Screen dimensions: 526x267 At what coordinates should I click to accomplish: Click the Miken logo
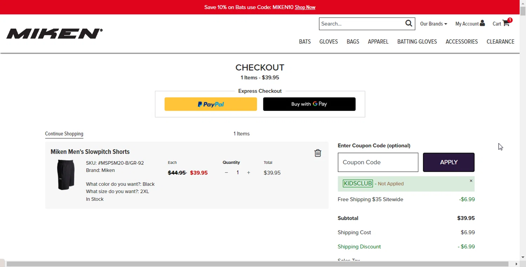coord(55,34)
